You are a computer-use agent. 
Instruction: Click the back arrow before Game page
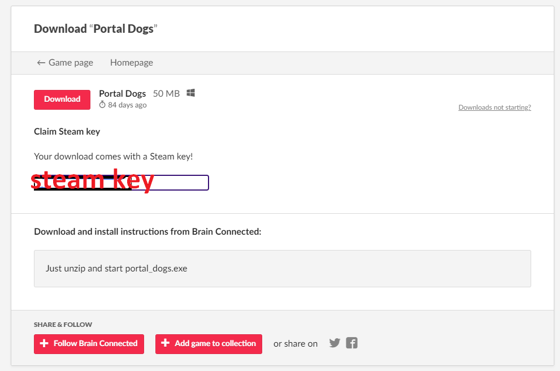[x=41, y=63]
